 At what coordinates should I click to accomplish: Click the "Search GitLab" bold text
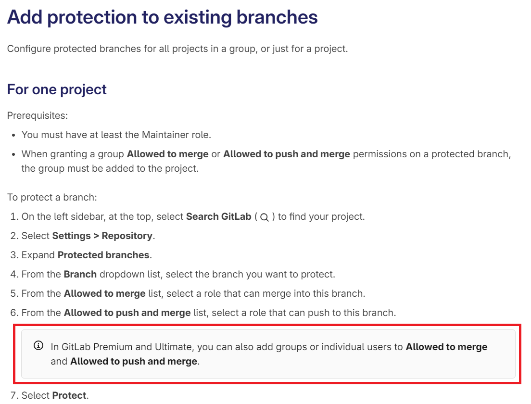pyautogui.click(x=218, y=216)
